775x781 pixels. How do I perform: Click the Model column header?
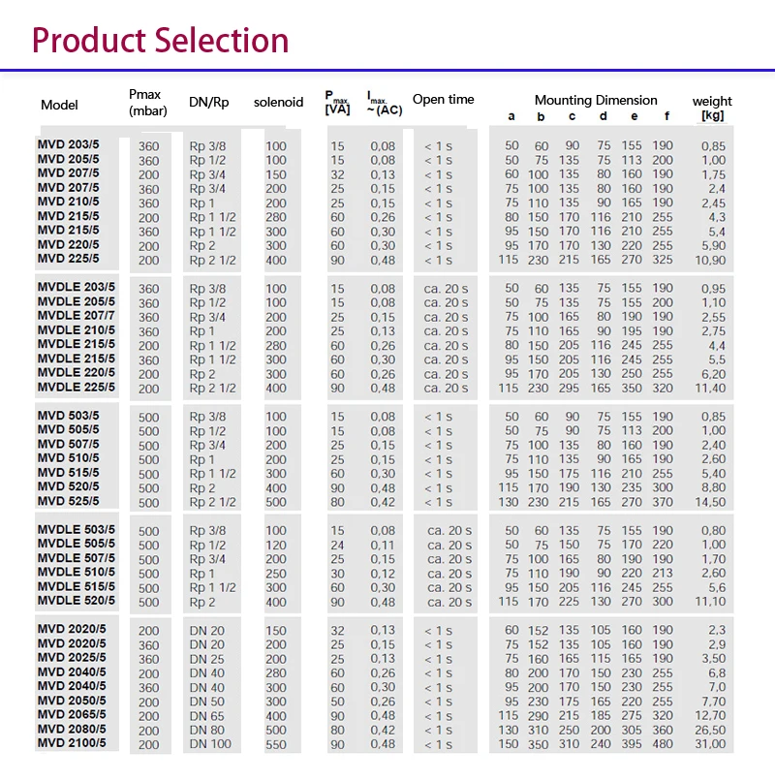(x=59, y=105)
